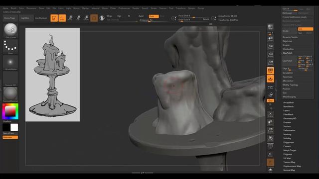Click the Divide button
The width and height of the screenshot is (319, 179).
(x=289, y=31)
